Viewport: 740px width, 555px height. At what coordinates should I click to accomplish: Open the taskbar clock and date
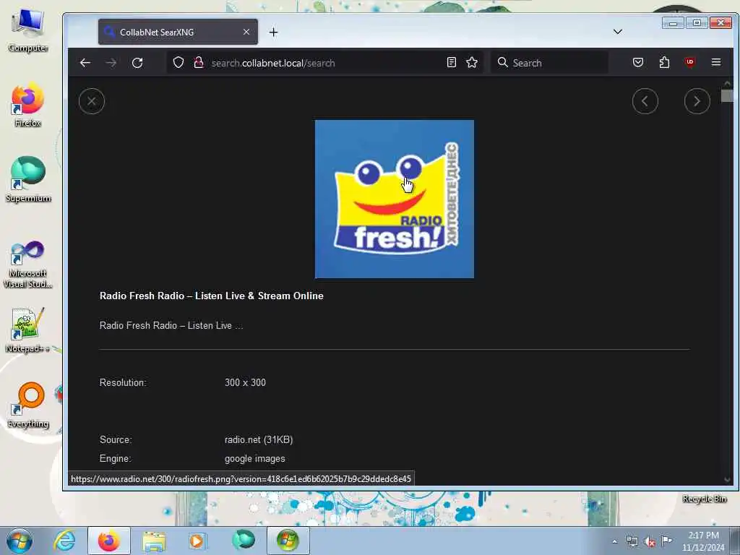703,541
